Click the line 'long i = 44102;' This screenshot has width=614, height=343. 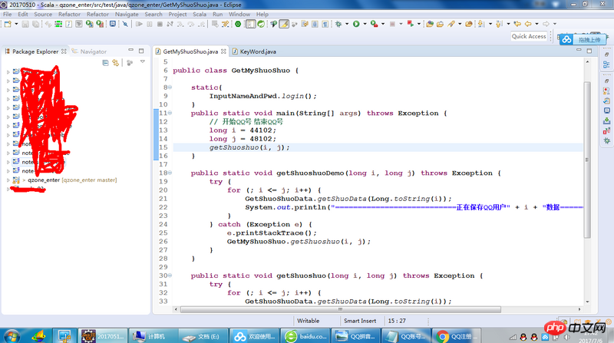pyautogui.click(x=243, y=130)
